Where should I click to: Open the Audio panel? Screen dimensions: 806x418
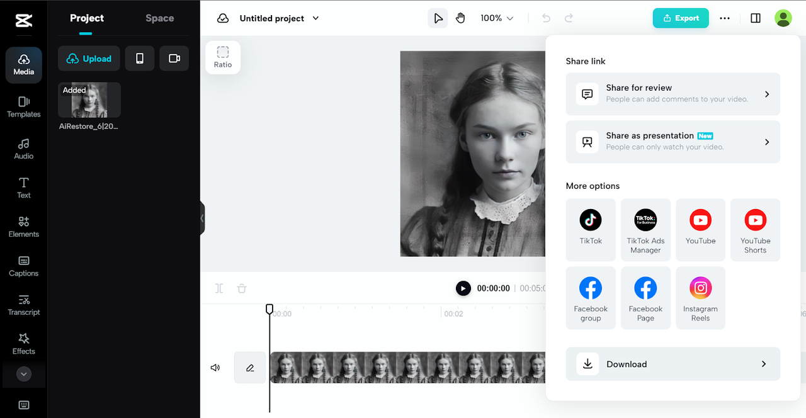[24, 149]
